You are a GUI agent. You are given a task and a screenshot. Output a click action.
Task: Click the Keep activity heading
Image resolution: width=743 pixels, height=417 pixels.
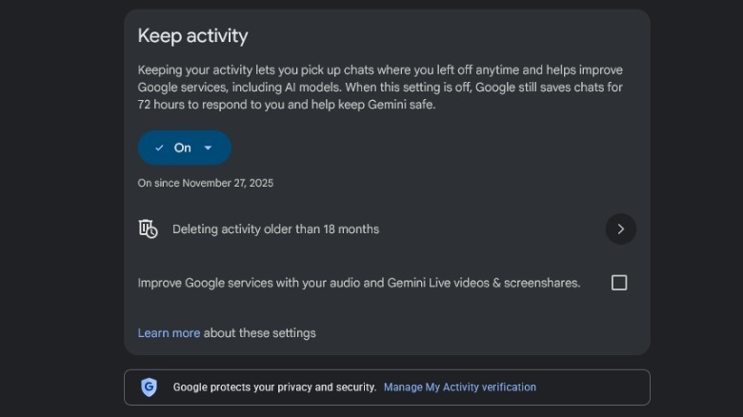pos(192,36)
